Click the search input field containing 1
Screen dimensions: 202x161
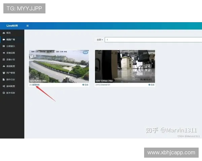pyautogui.click(x=151, y=40)
